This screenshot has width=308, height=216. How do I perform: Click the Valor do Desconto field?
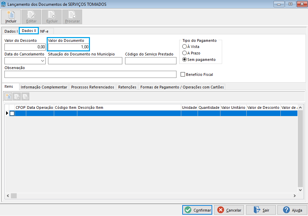[25, 47]
